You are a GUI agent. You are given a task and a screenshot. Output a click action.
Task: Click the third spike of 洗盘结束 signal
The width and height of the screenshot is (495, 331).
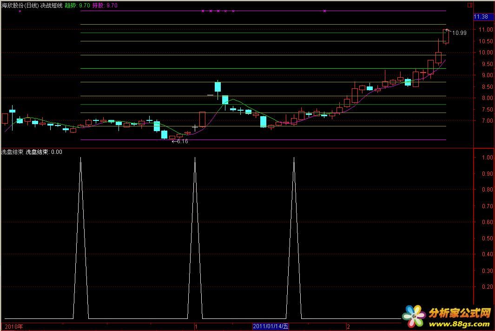coord(294,238)
